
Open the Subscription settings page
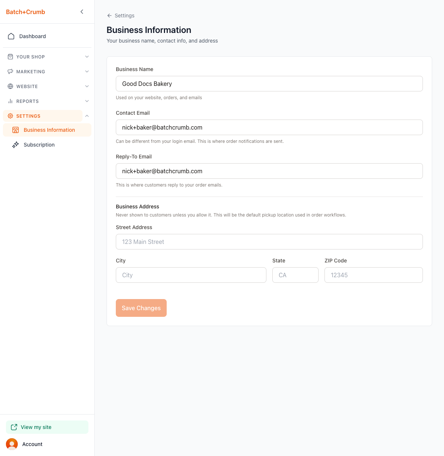pyautogui.click(x=39, y=145)
